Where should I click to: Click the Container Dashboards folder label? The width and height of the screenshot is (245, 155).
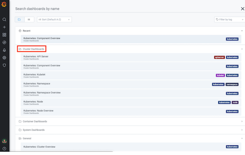(x=35, y=121)
